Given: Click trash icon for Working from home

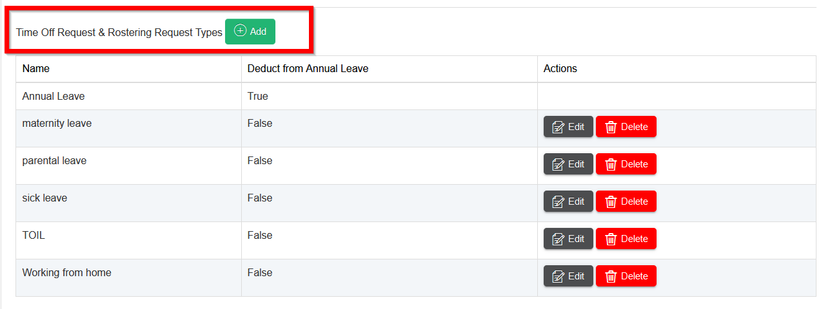Looking at the screenshot, I should click(x=611, y=276).
